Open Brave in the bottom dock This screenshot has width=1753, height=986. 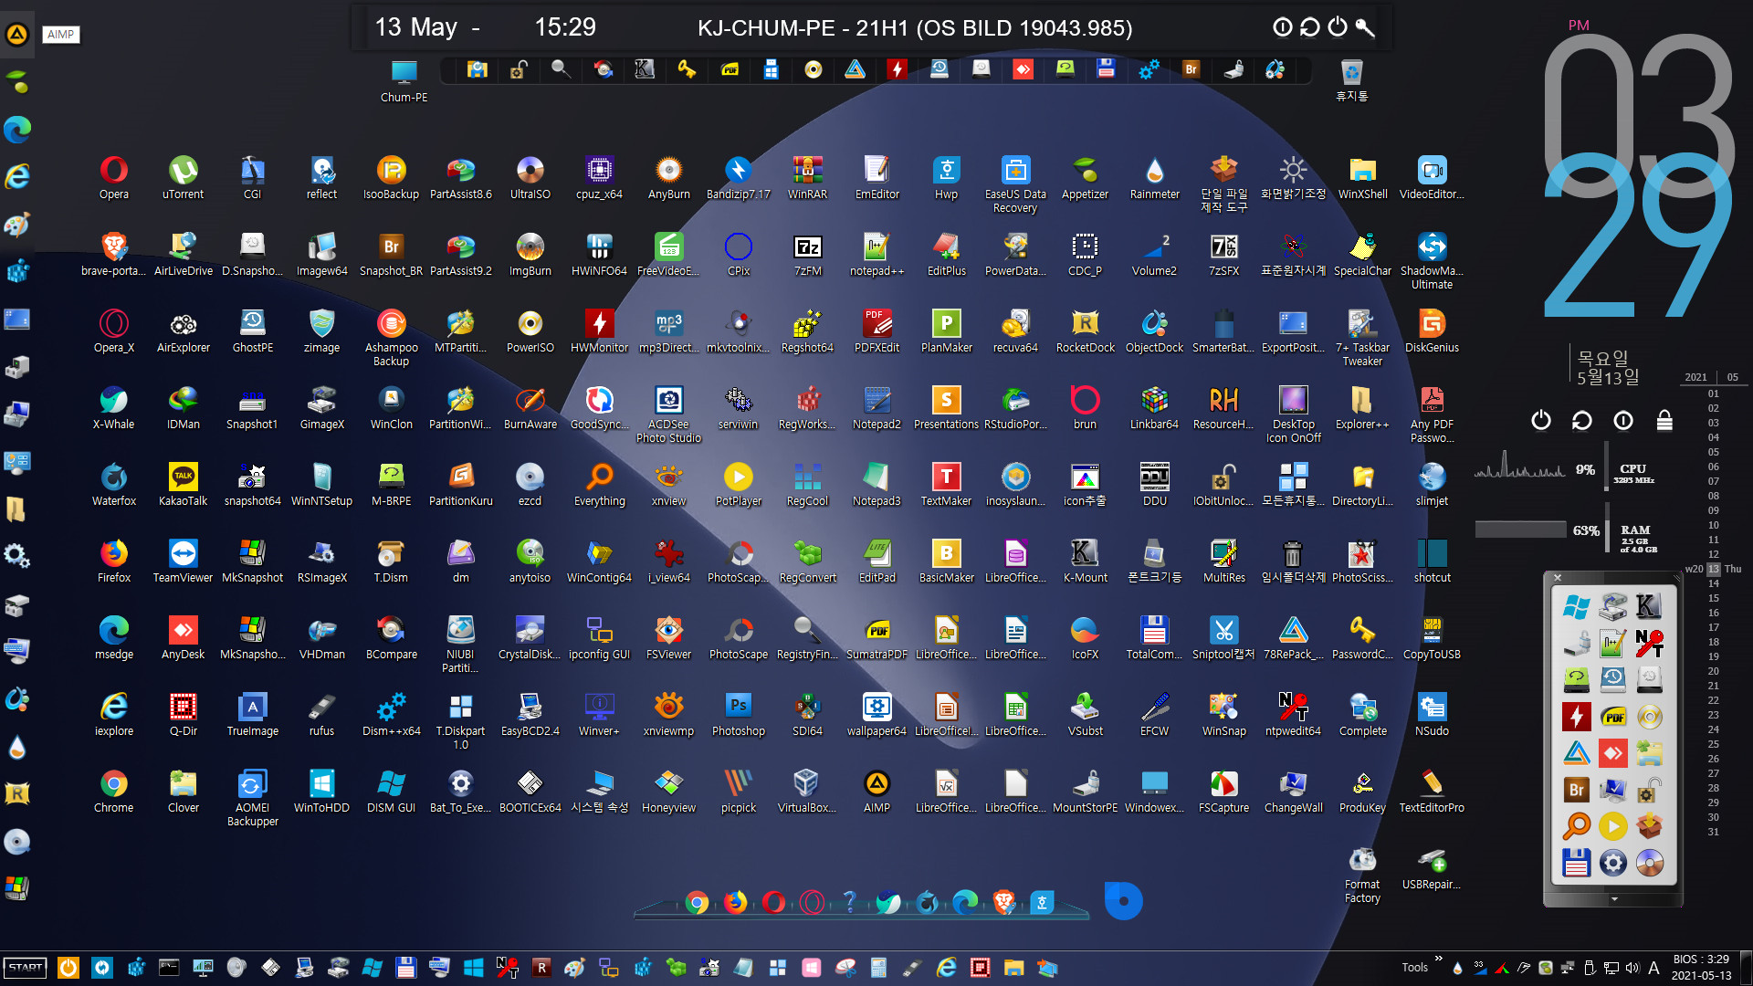pyautogui.click(x=1004, y=903)
